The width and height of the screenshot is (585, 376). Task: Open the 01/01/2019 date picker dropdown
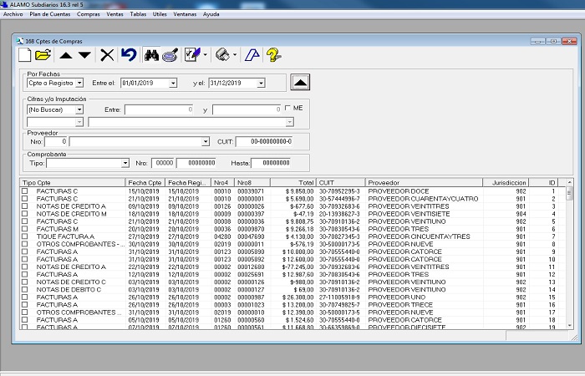173,83
